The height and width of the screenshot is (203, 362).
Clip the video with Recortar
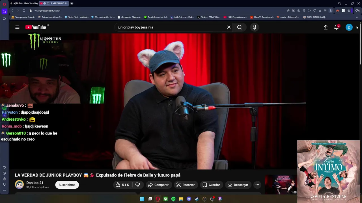(186, 185)
